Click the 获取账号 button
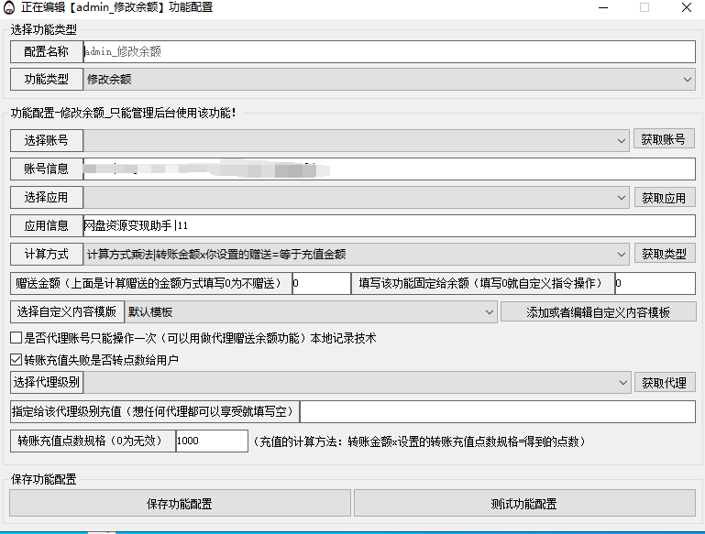The image size is (705, 534). tap(664, 139)
